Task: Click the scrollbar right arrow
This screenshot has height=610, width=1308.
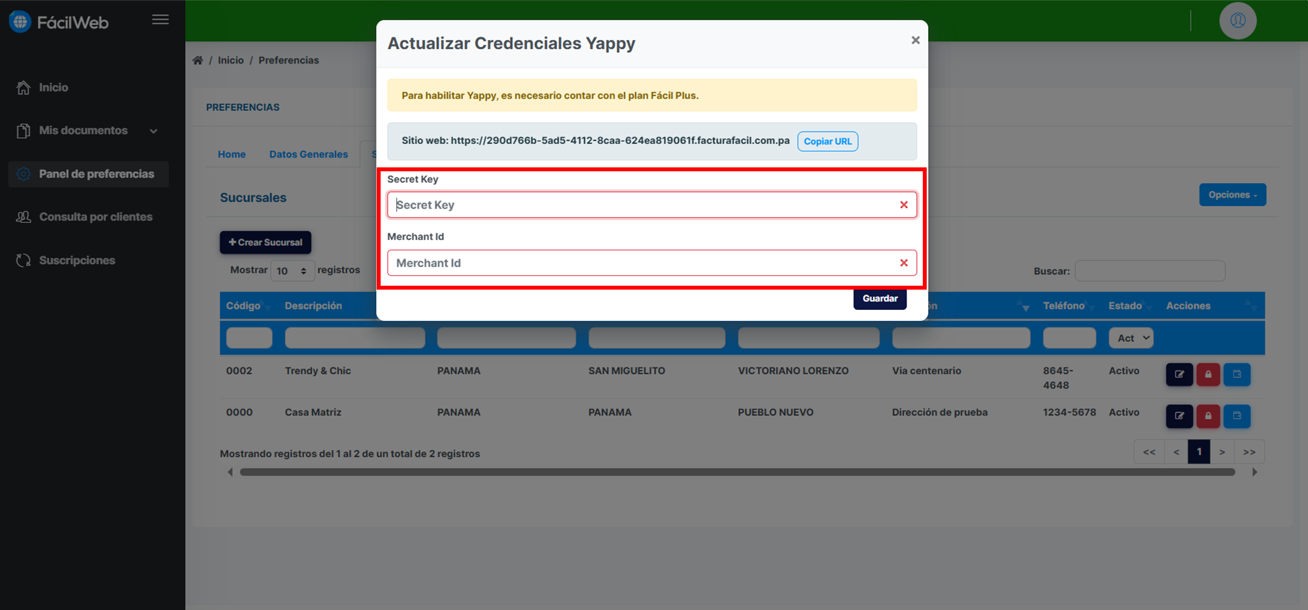Action: pyautogui.click(x=1254, y=472)
